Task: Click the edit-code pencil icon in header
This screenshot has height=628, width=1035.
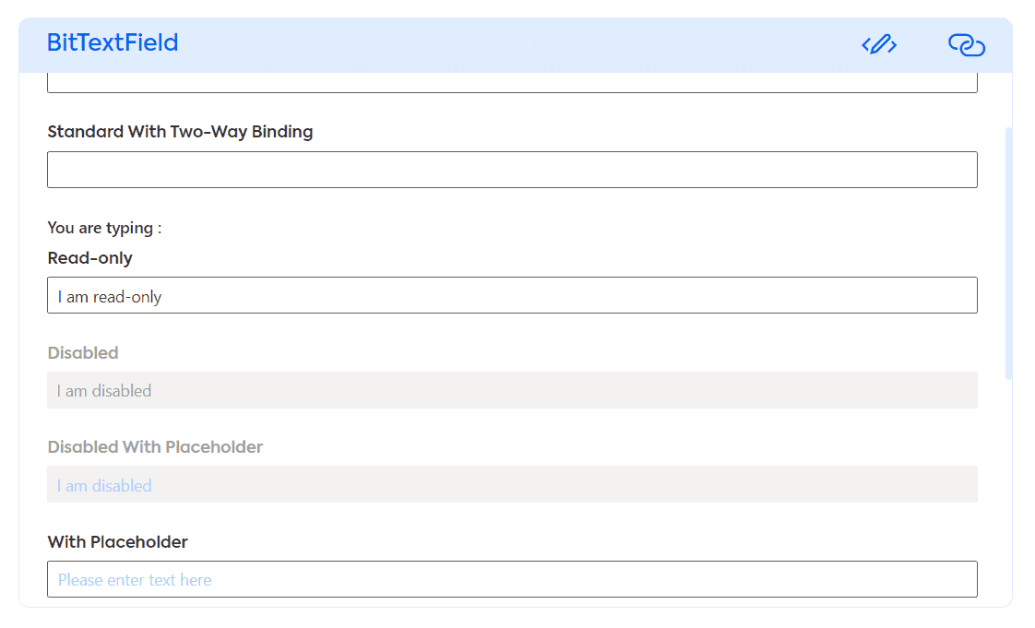Action: coord(878,43)
